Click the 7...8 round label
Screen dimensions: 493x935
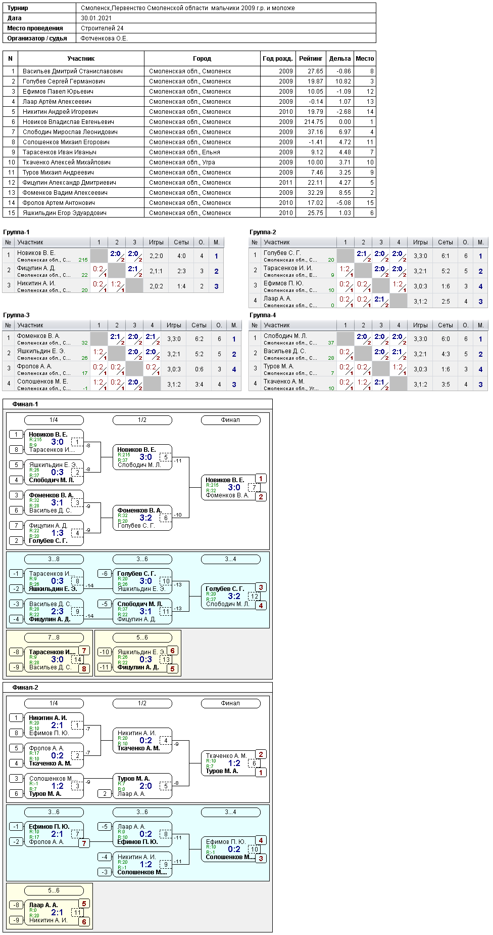click(54, 637)
